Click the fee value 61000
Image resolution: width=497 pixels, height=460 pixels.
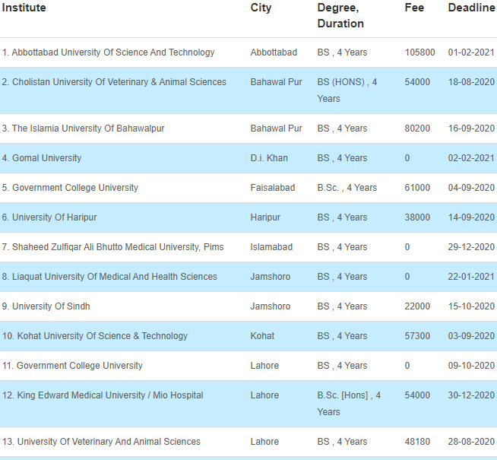[x=417, y=188]
